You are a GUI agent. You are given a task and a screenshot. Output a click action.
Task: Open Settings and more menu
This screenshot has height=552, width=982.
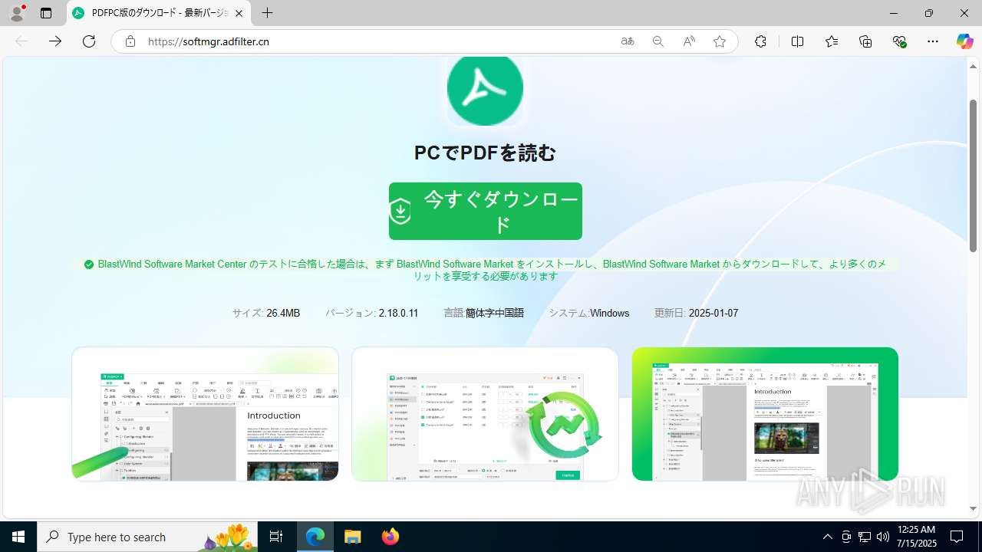[x=933, y=41]
